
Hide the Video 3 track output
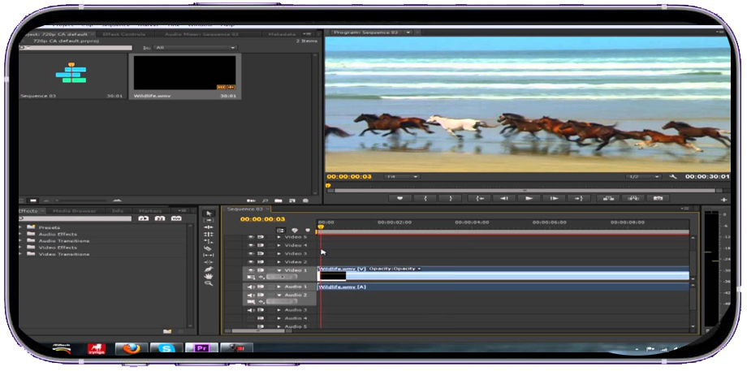pos(251,254)
